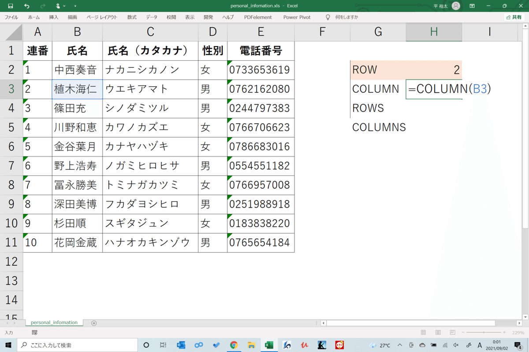Open the ヘルプ ribbon tab
This screenshot has height=352, width=529.
pyautogui.click(x=228, y=17)
